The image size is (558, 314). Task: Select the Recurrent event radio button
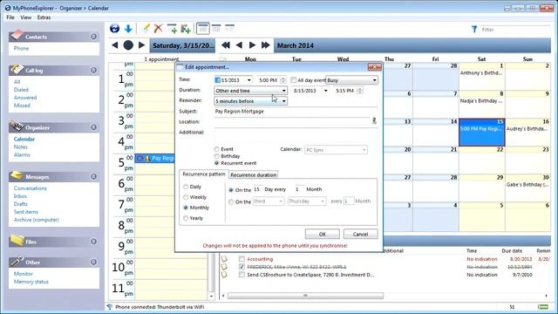(216, 163)
